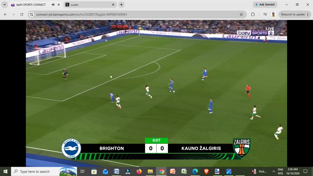Open the mountain search highlight image
The width and height of the screenshot is (313, 176).
pyautogui.click(x=68, y=172)
